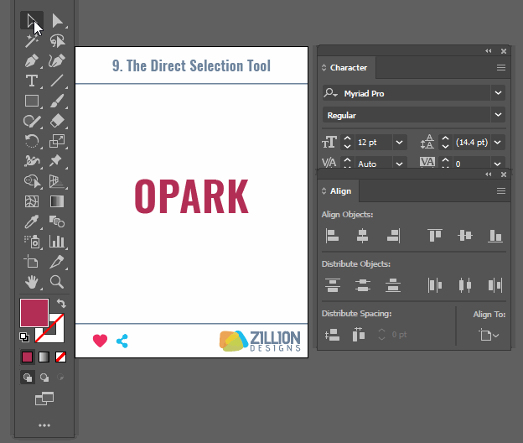
Task: Pick the Type tool
Action: 32,81
